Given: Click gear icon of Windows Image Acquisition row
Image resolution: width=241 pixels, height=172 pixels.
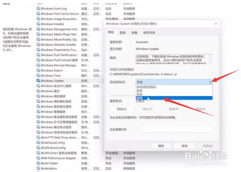Looking at the screenshot, I should coord(38,19).
